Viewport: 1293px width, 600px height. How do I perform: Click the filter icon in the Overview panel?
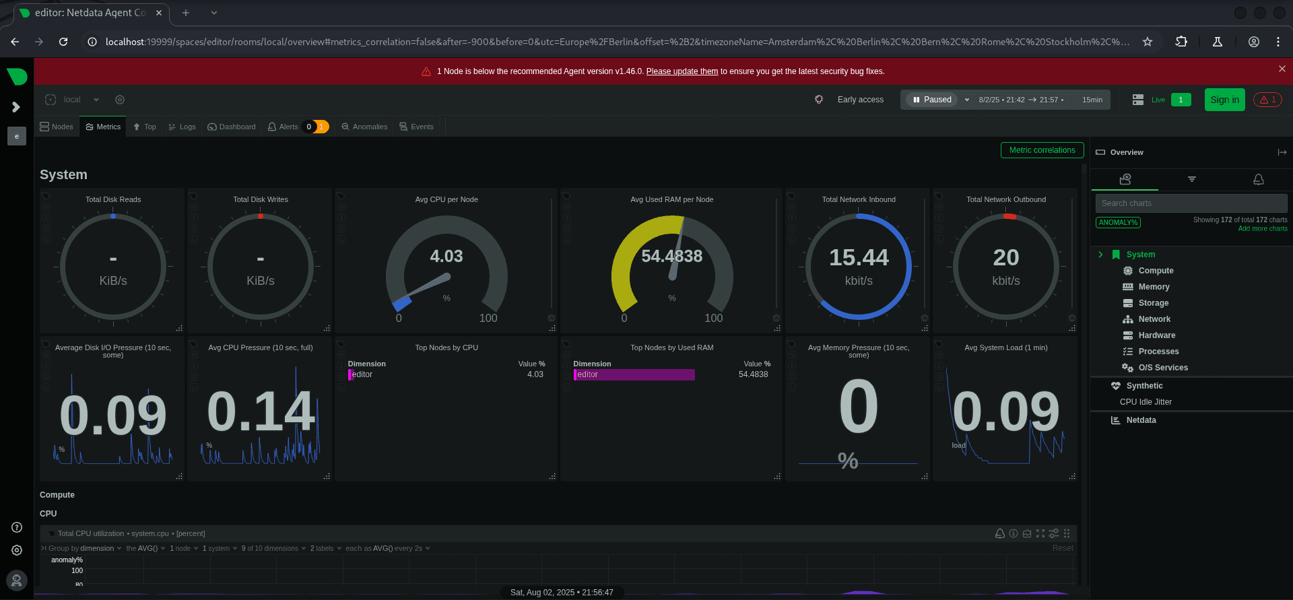tap(1191, 179)
